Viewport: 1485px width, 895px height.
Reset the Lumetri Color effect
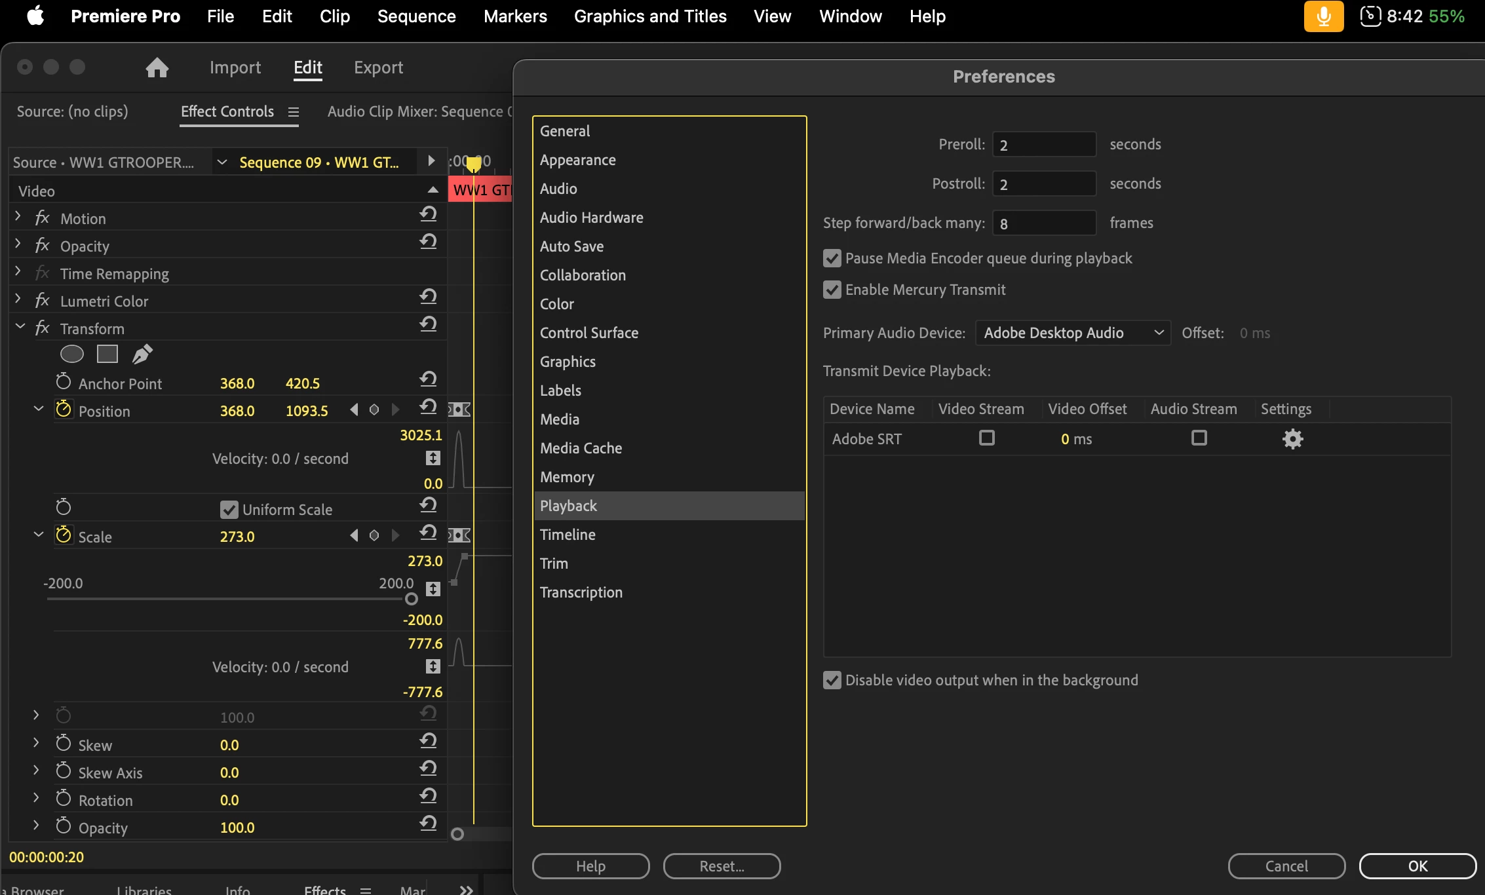click(x=428, y=297)
